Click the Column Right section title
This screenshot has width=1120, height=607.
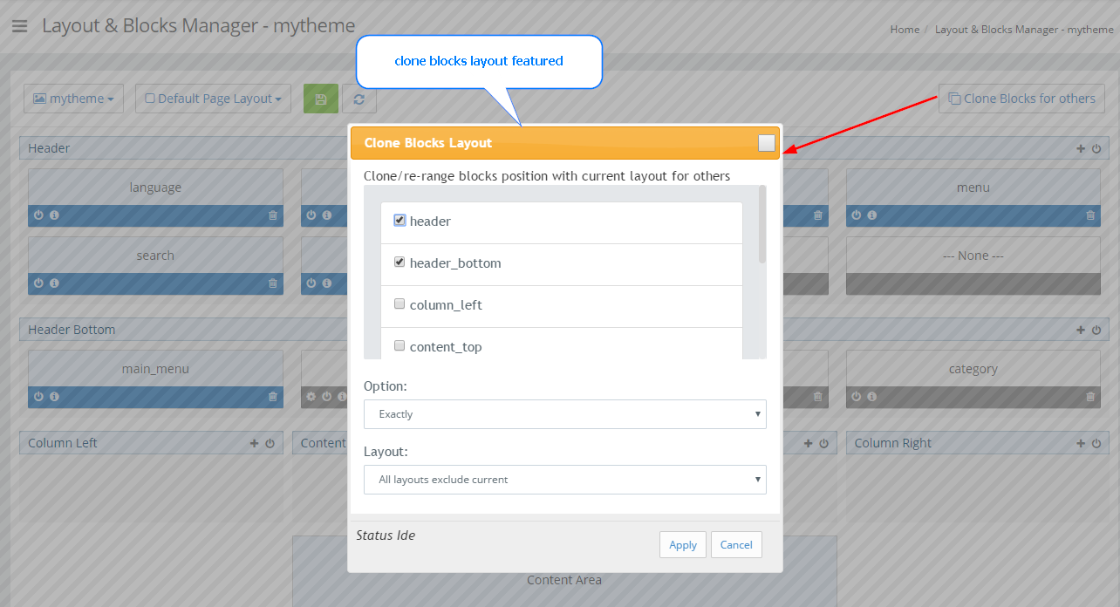click(x=893, y=443)
